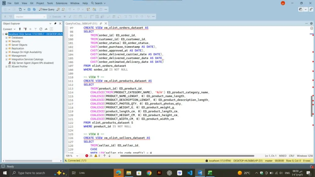Refresh the Object Explorer tree
This screenshot has height=177, width=315.
coord(41,29)
